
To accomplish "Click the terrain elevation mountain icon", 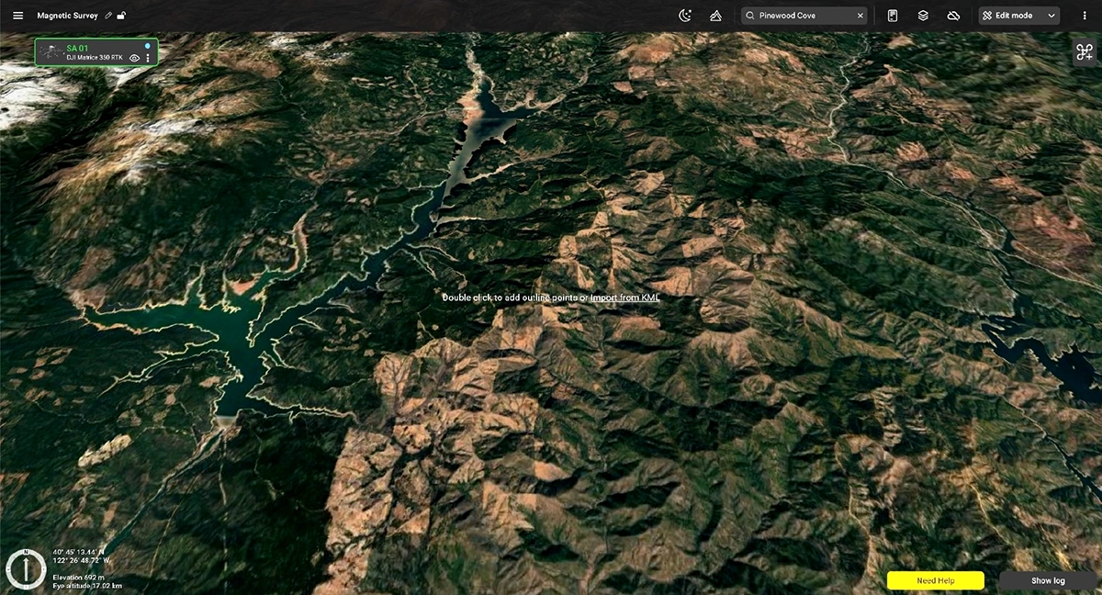I will pyautogui.click(x=714, y=16).
